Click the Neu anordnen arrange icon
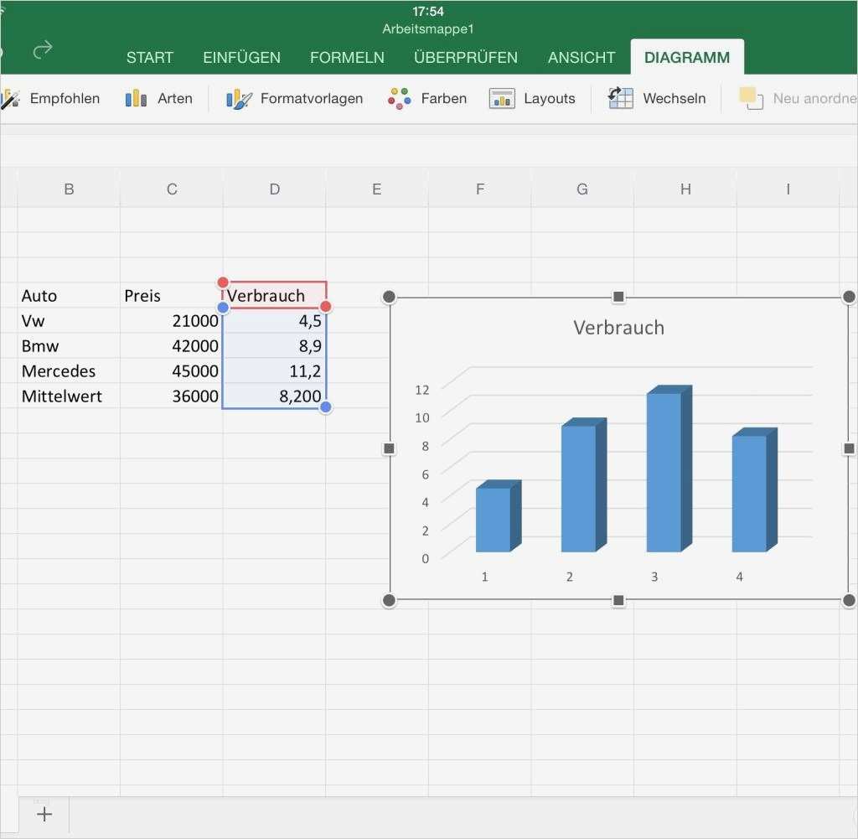Viewport: 858px width, 839px height. (x=751, y=99)
